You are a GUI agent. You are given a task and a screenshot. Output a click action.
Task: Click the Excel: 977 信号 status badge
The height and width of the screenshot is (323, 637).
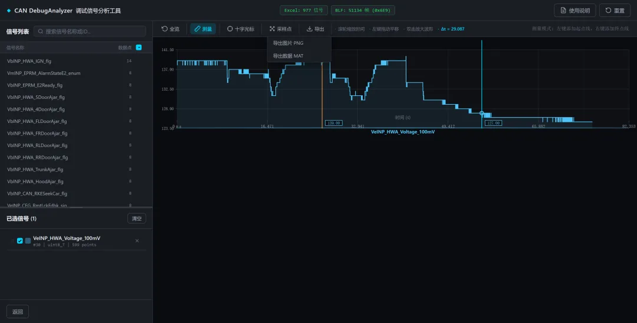(304, 10)
